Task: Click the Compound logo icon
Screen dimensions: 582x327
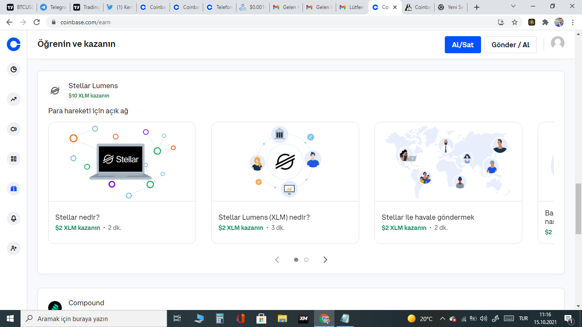Action: 55,307
